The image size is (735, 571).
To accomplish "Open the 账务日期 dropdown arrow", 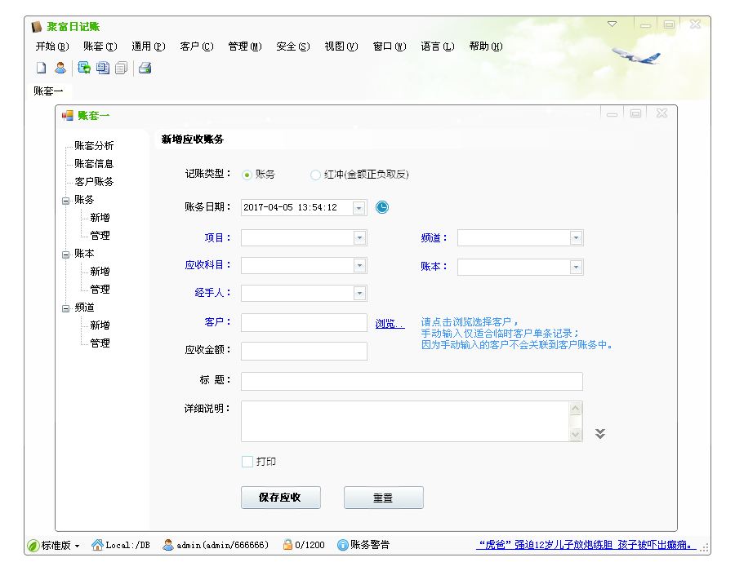I will (359, 208).
